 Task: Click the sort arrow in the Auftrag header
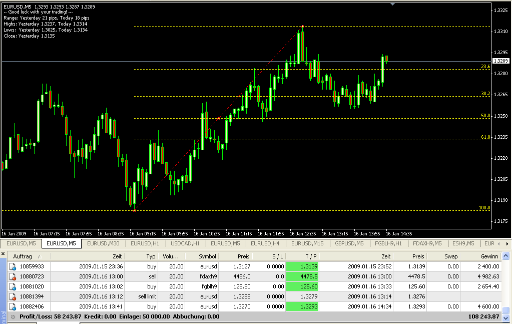click(40, 257)
